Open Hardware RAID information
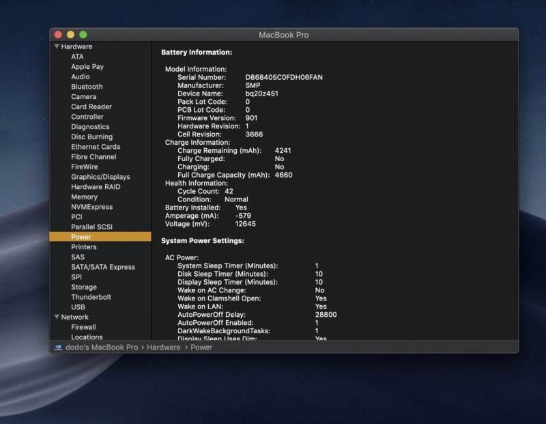 [x=96, y=187]
